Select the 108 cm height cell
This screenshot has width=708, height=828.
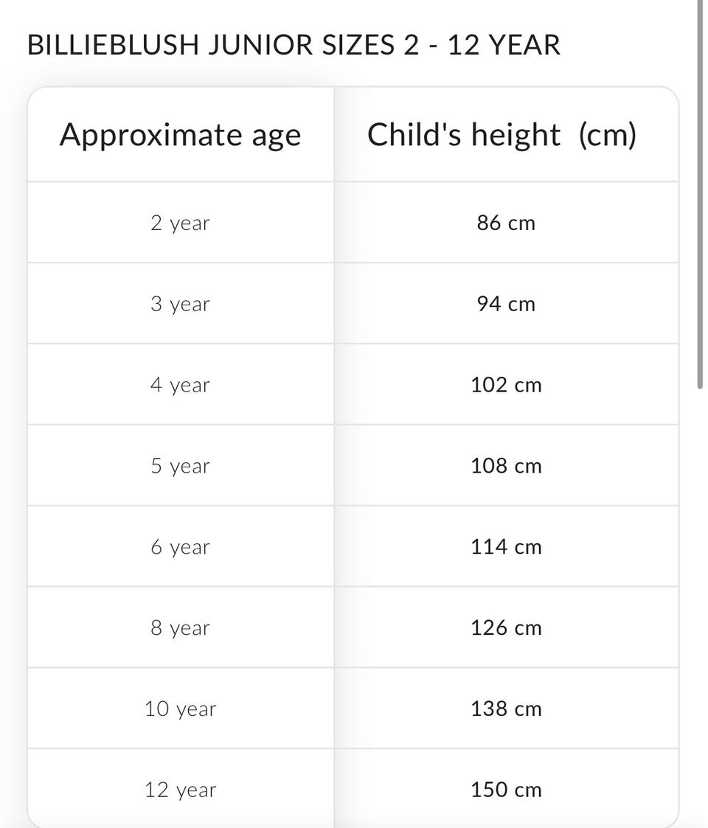click(x=506, y=466)
